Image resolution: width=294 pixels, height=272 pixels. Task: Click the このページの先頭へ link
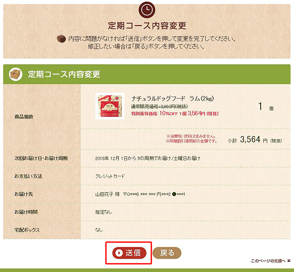(x=268, y=261)
